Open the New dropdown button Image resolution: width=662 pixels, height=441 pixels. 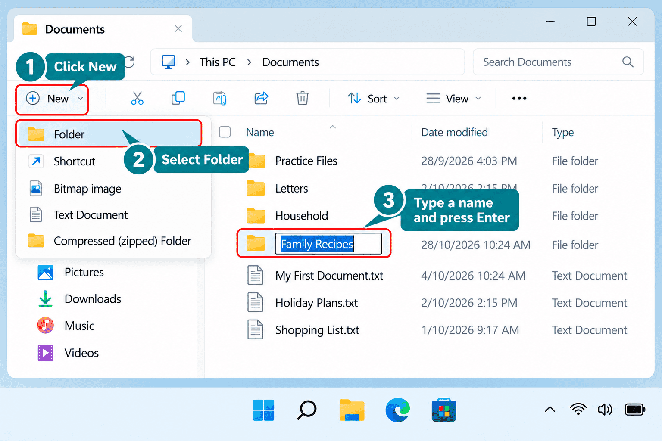(x=52, y=99)
